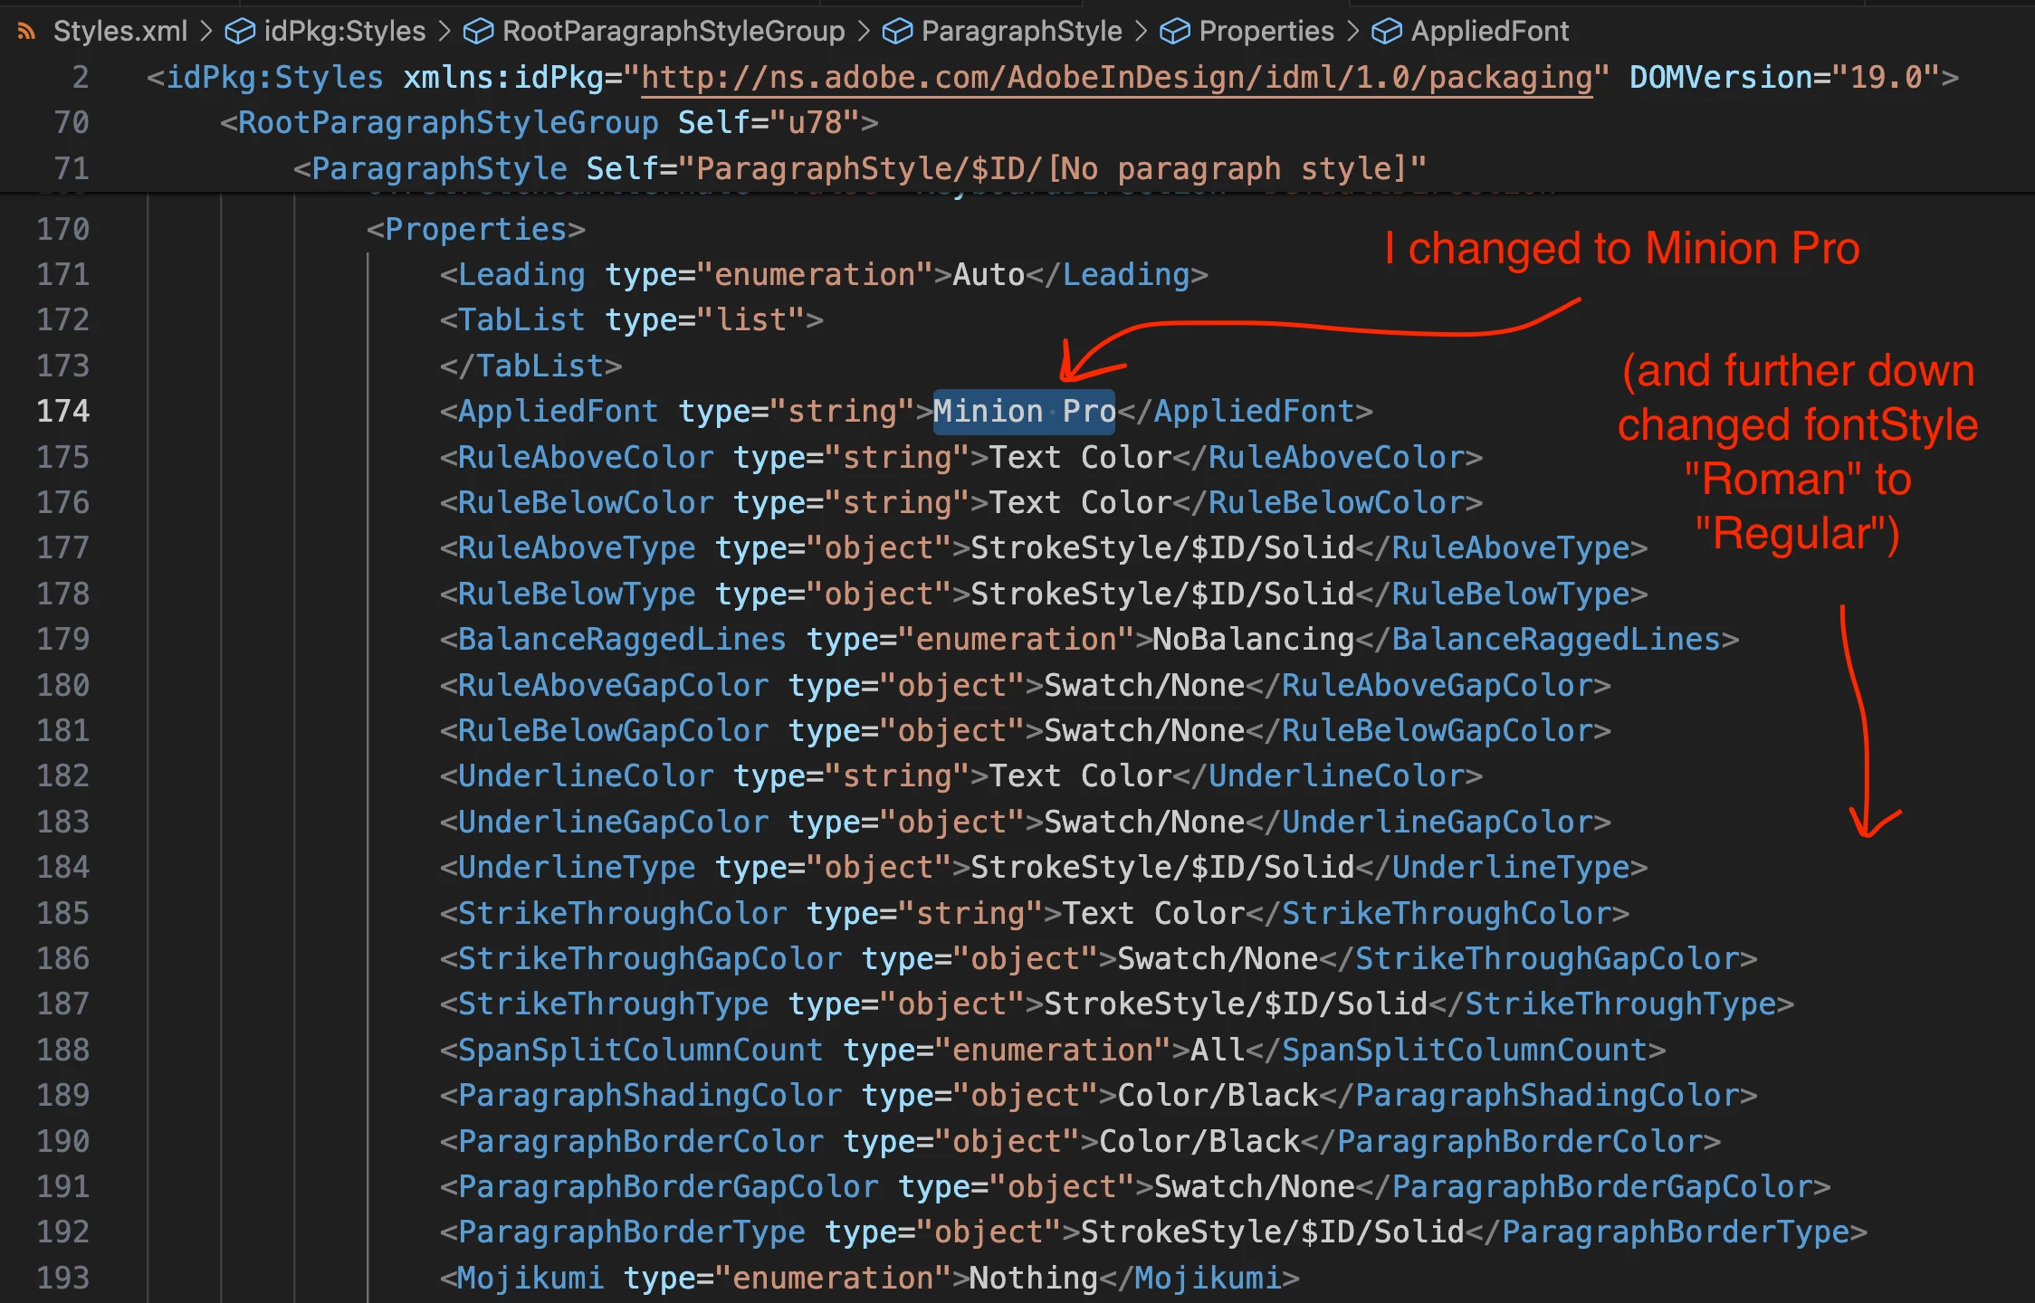This screenshot has width=2035, height=1303.
Task: Place cursor on Leading Auto value
Action: click(x=989, y=275)
